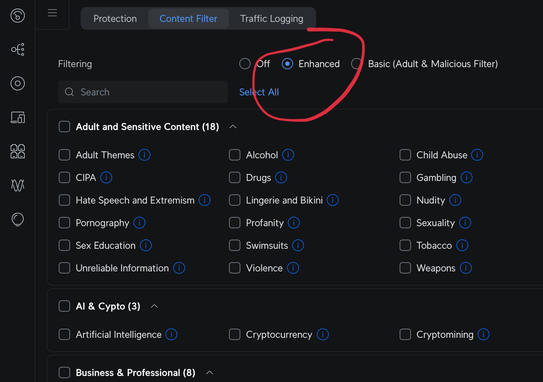543x382 pixels.
Task: Select the Off filtering radio button
Action: (245, 64)
